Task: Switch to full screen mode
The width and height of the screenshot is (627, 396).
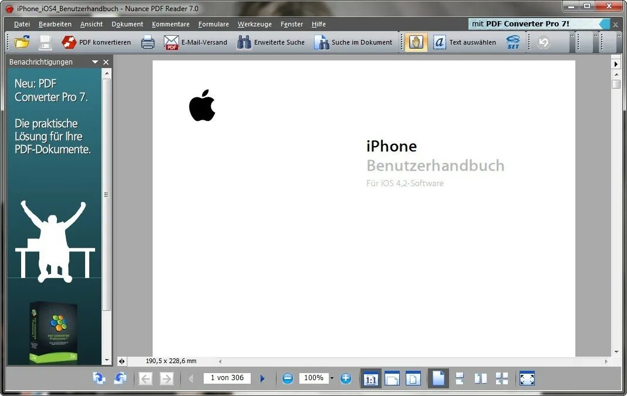Action: point(527,378)
